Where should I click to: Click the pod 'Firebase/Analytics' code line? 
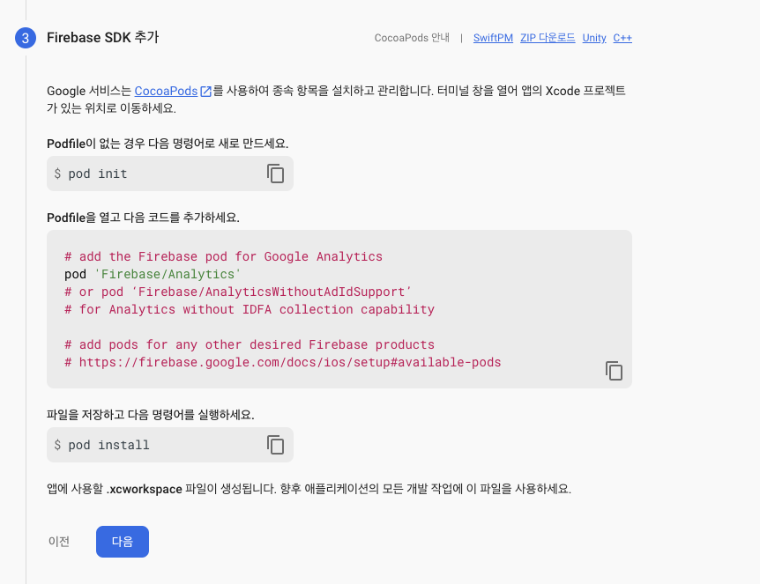click(153, 274)
